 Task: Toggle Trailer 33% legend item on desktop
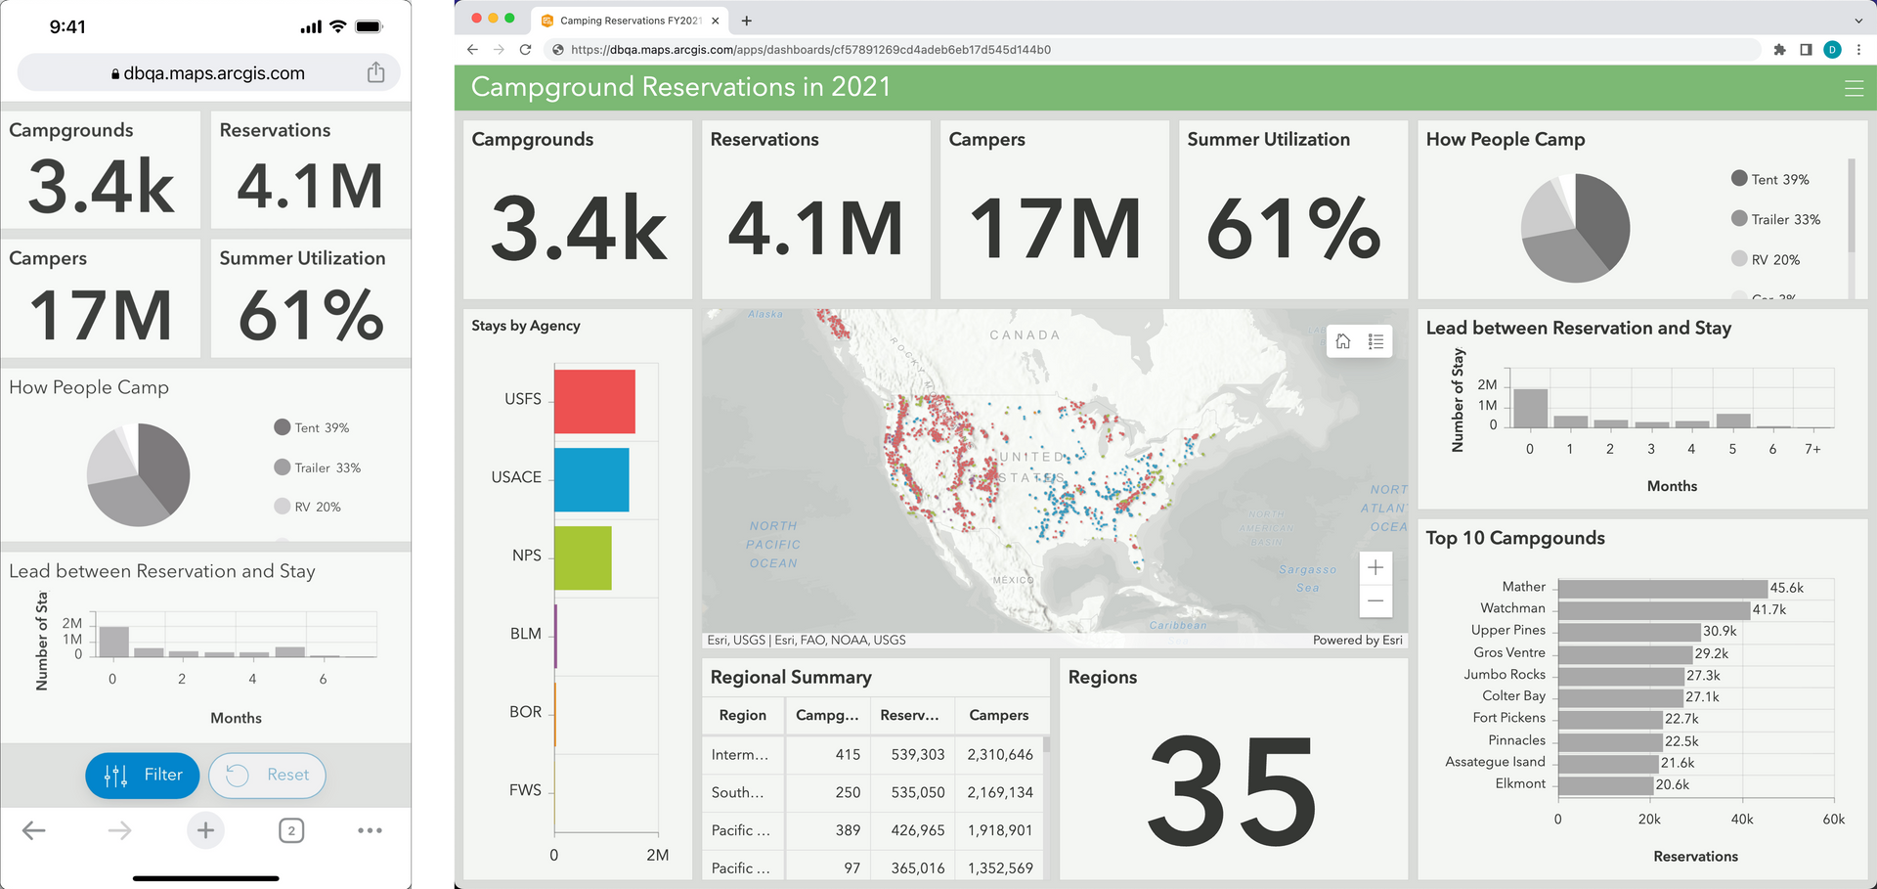click(1775, 219)
